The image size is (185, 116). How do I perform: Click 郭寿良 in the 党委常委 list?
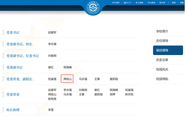[52, 99]
